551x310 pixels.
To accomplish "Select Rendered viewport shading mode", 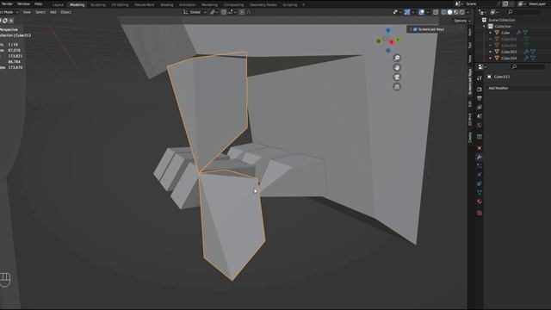I will coord(462,12).
